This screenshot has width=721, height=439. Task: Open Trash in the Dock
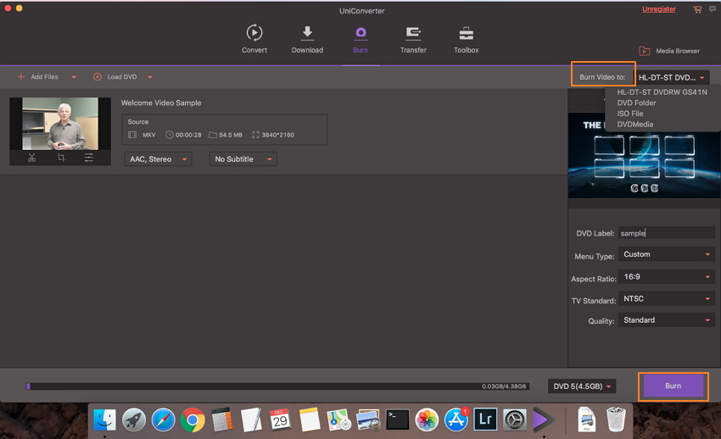click(616, 420)
